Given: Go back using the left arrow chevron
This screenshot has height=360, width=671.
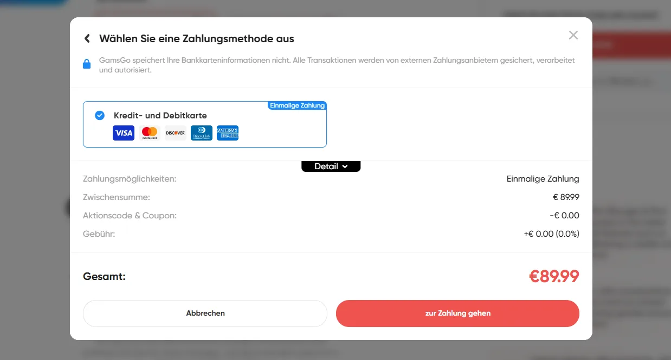Looking at the screenshot, I should click(87, 38).
